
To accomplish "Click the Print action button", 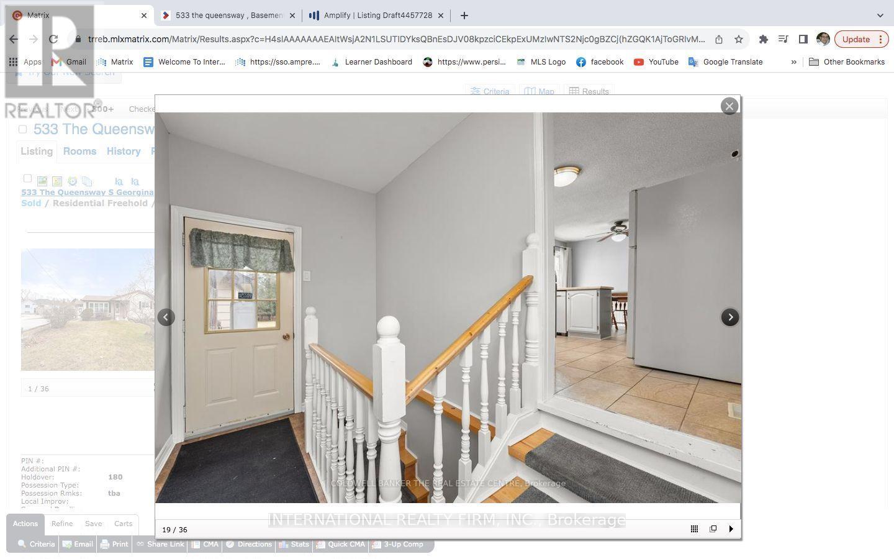I will point(114,544).
